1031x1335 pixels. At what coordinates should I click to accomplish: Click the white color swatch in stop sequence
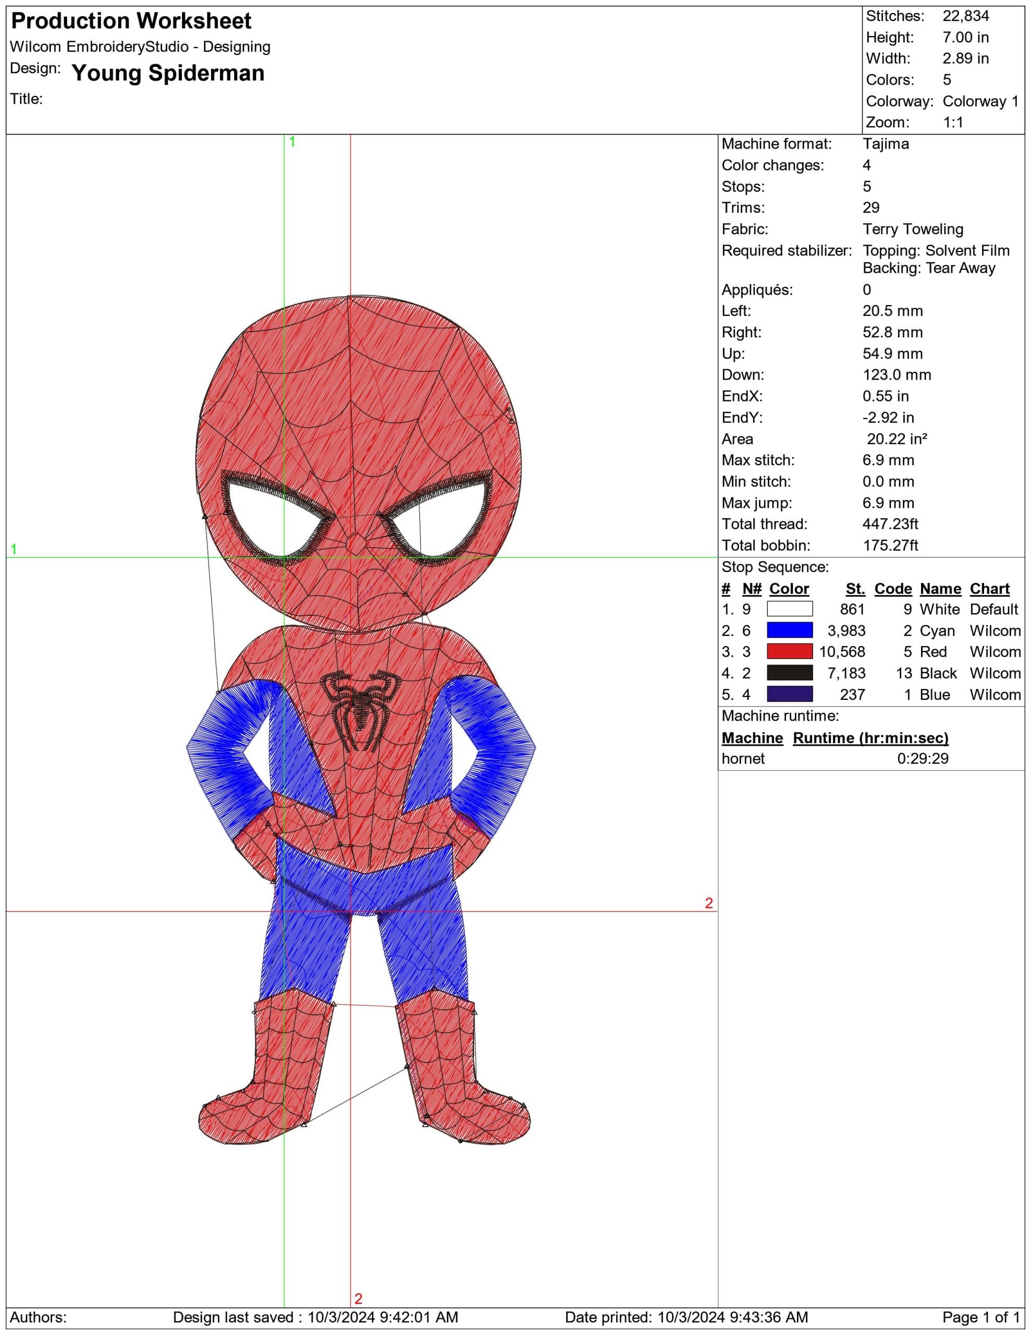(790, 609)
